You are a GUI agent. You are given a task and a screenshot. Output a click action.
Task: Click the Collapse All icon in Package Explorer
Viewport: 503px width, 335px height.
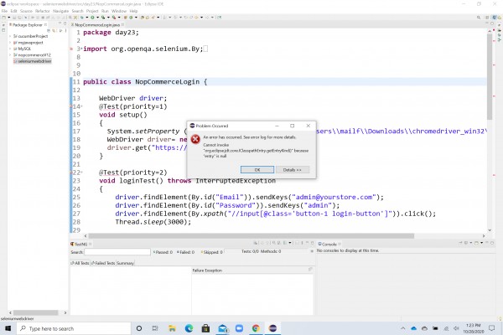pos(49,31)
